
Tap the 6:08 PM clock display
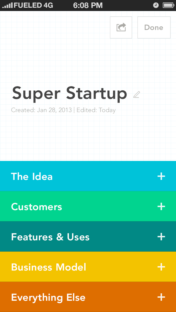tap(88, 5)
